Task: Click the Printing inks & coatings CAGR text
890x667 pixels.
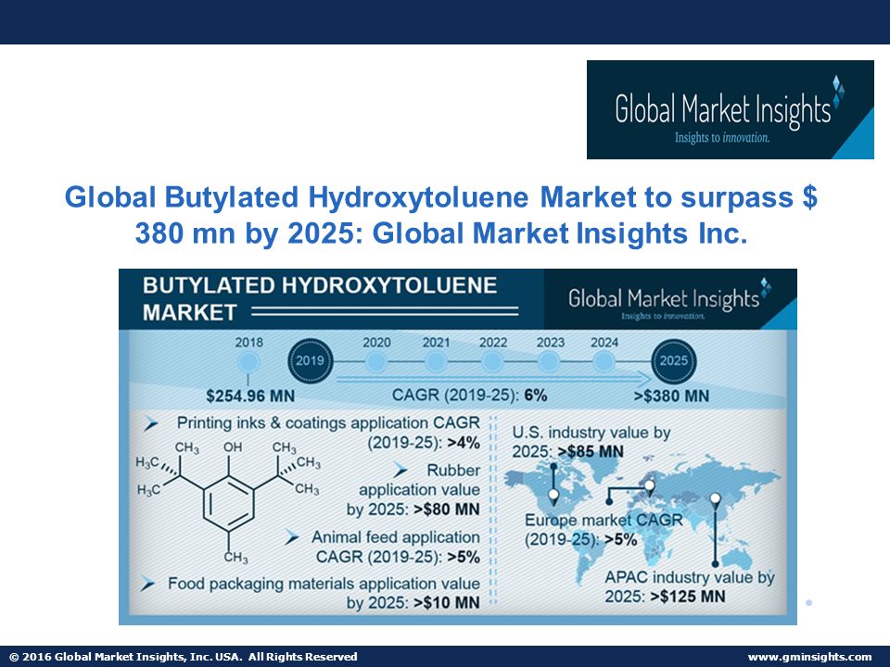Action: point(328,433)
